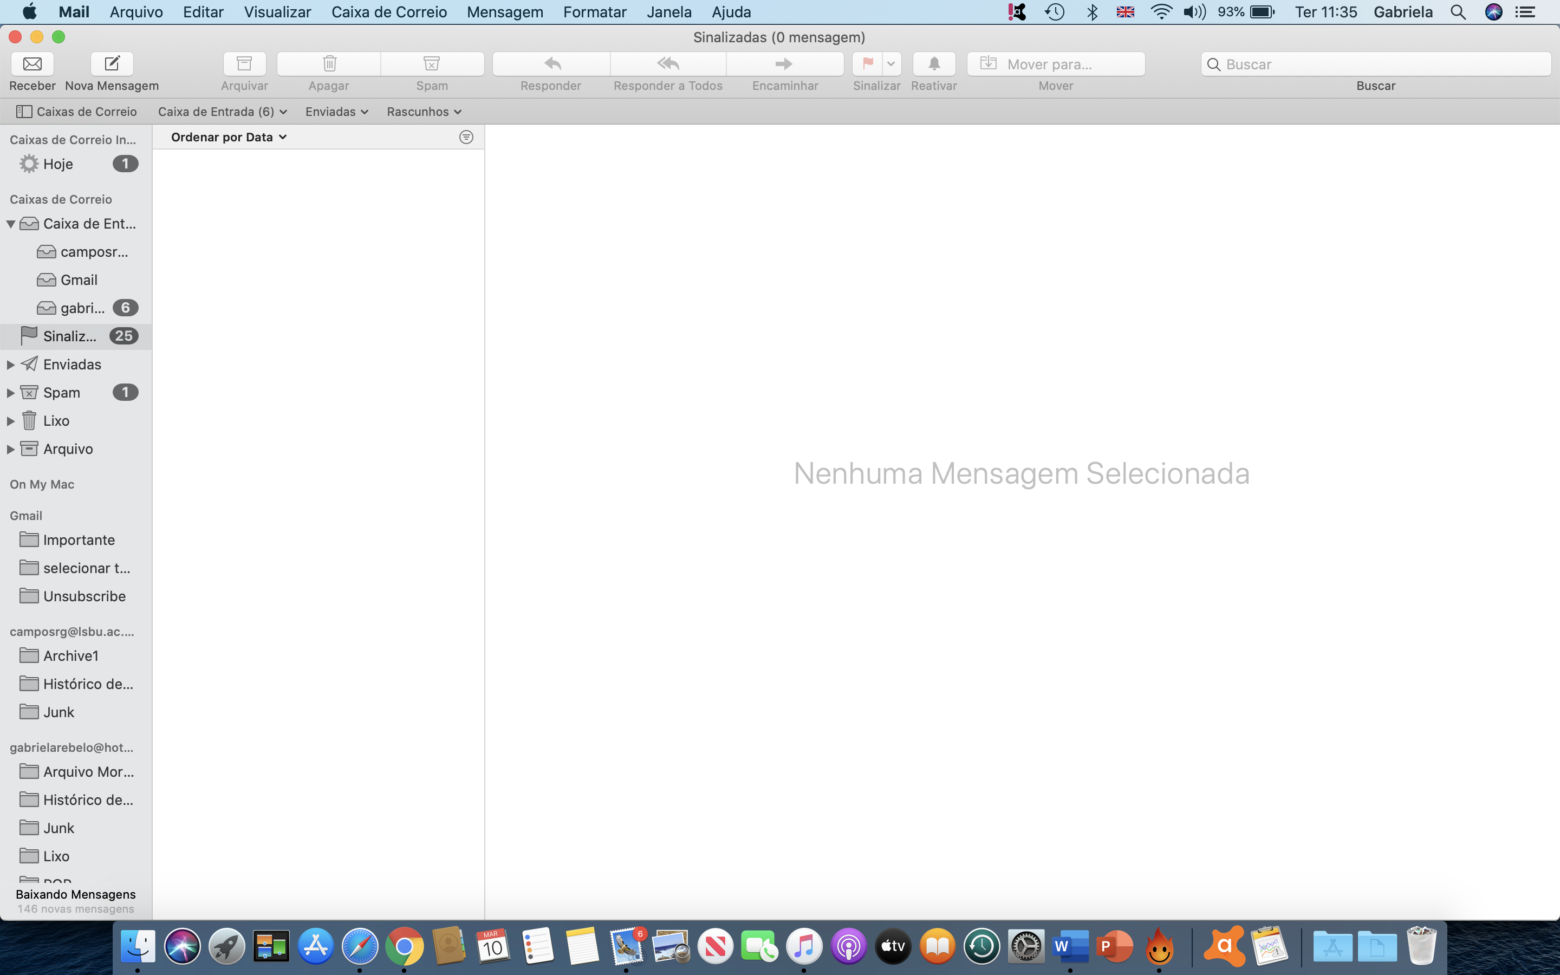The width and height of the screenshot is (1560, 975).
Task: Flag message with Sinalizar flag icon
Action: point(868,64)
